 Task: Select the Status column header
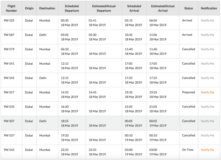coord(189,8)
